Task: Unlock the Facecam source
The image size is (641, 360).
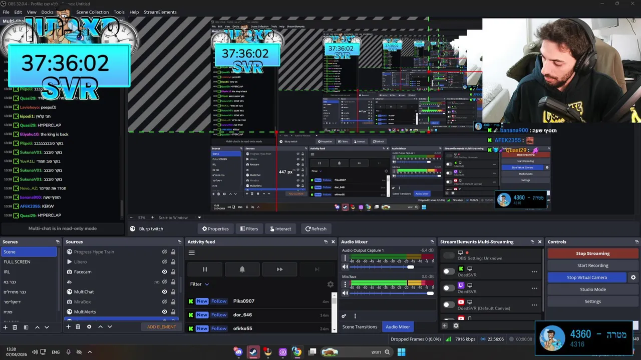Action: click(173, 272)
